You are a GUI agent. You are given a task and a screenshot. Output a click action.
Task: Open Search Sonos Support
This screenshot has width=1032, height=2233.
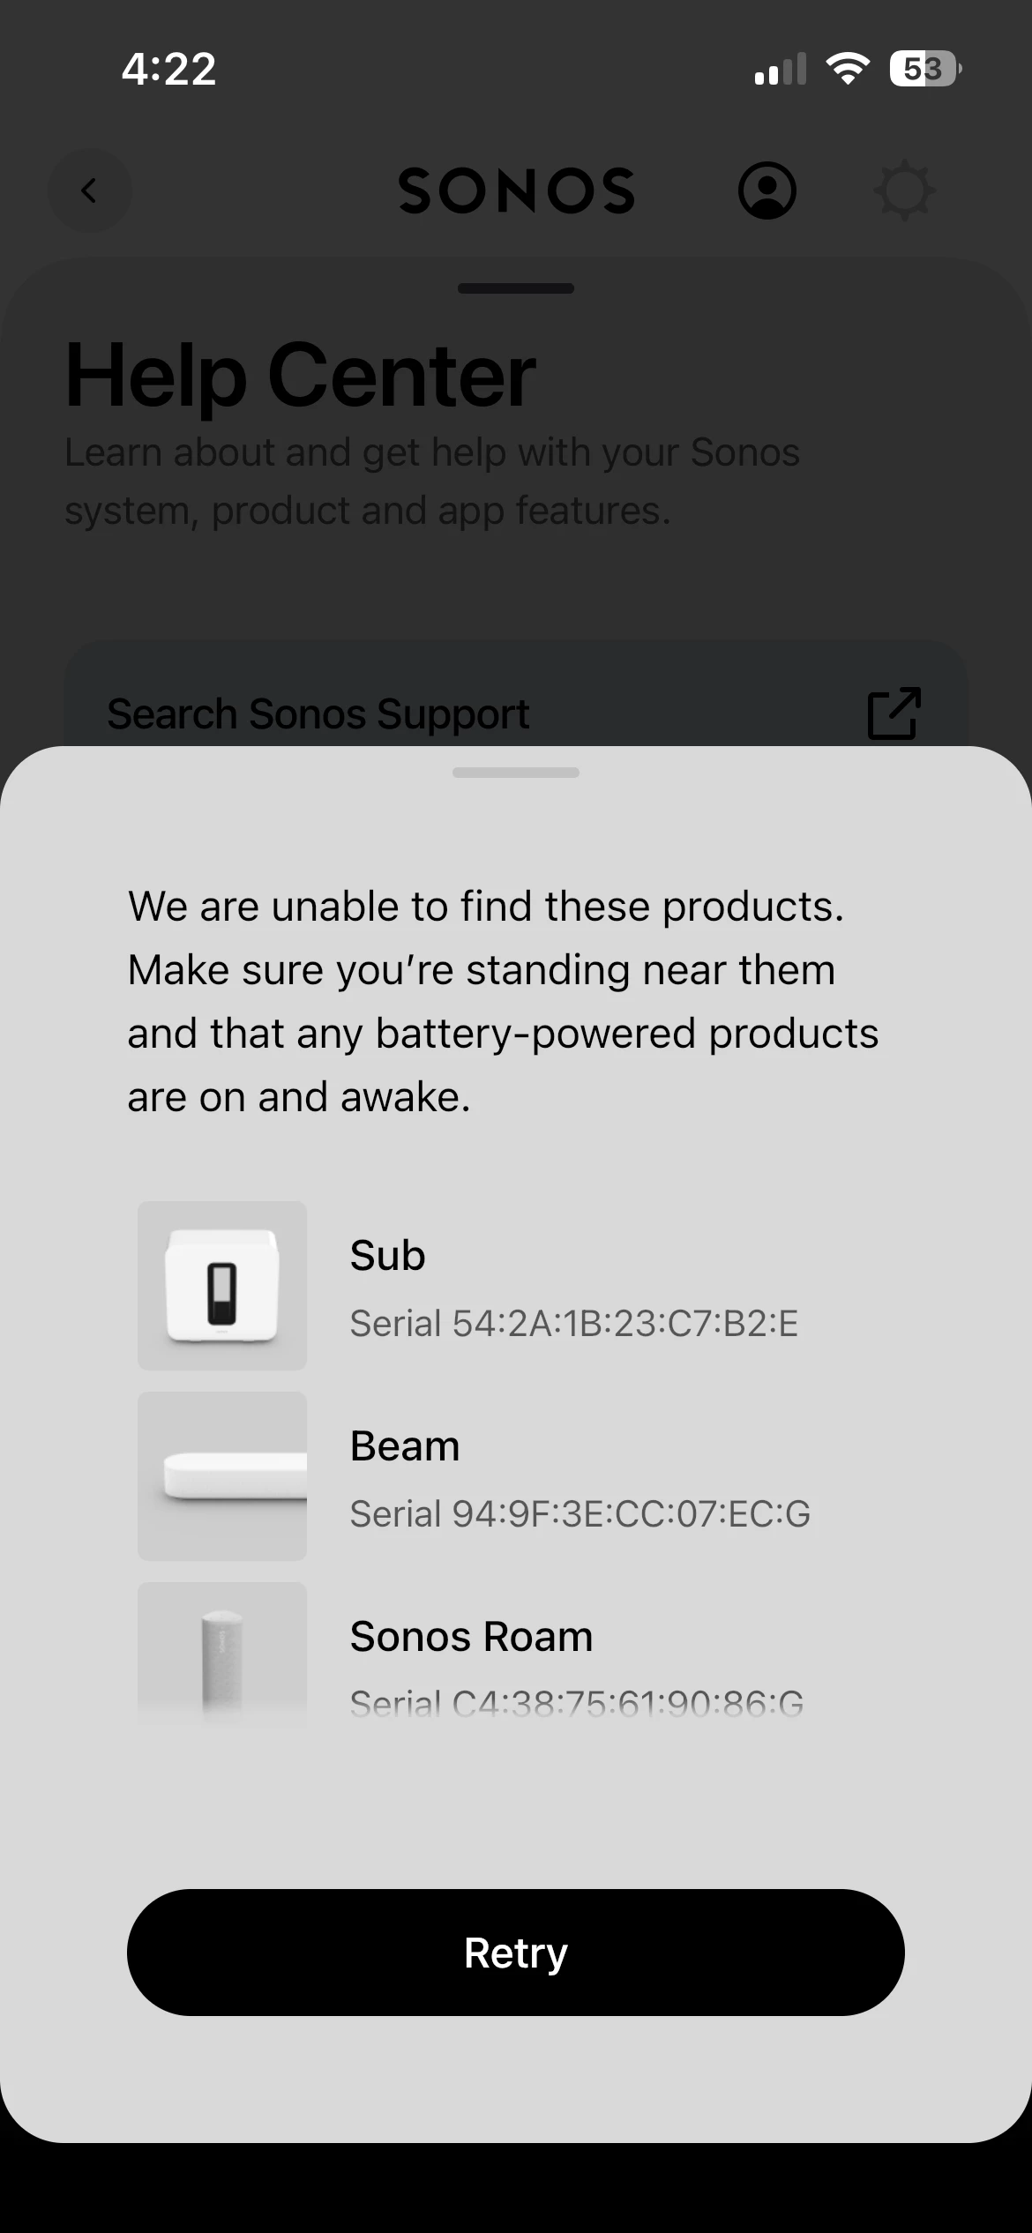[x=318, y=713]
